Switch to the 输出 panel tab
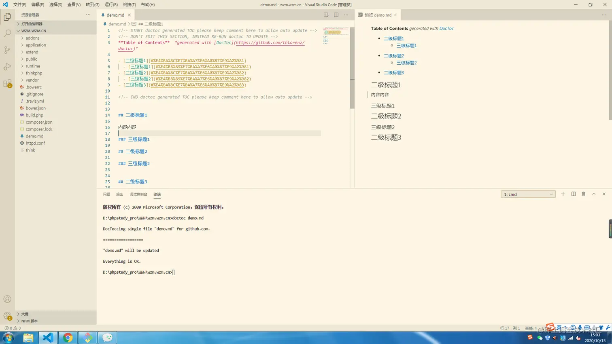Screen dimensions: 612x344 pos(120,194)
